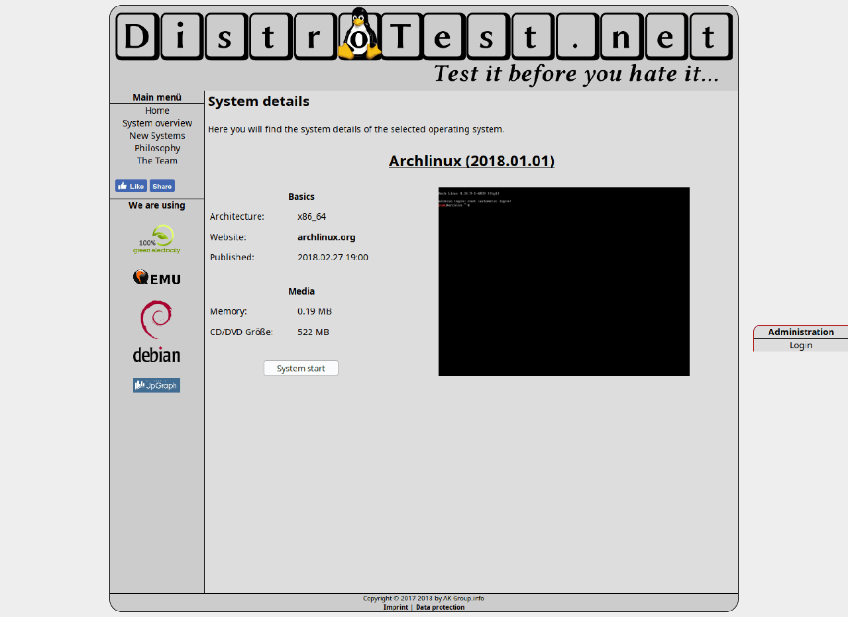Go to Home in main menu
Image resolution: width=848 pixels, height=617 pixels.
click(157, 111)
